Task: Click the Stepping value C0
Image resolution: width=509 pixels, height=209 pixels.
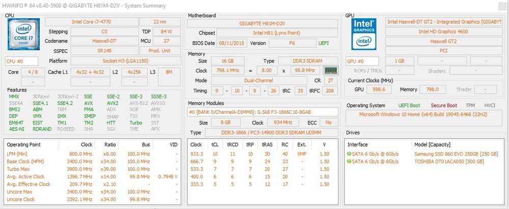Action: point(104,32)
